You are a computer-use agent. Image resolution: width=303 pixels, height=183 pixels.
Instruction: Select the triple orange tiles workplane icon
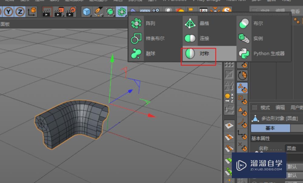tap(229, 149)
